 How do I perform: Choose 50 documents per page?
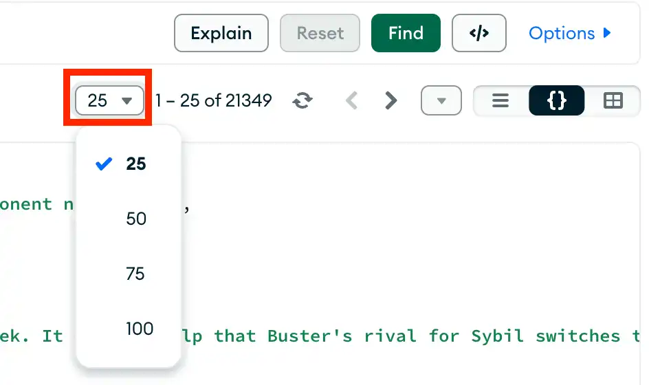click(136, 219)
